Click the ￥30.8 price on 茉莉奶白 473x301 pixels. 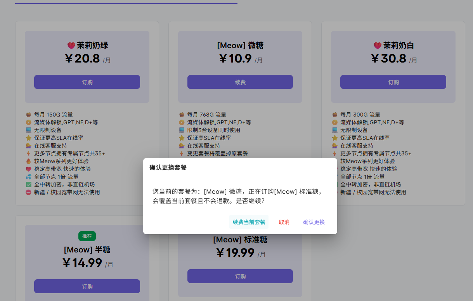(x=388, y=59)
